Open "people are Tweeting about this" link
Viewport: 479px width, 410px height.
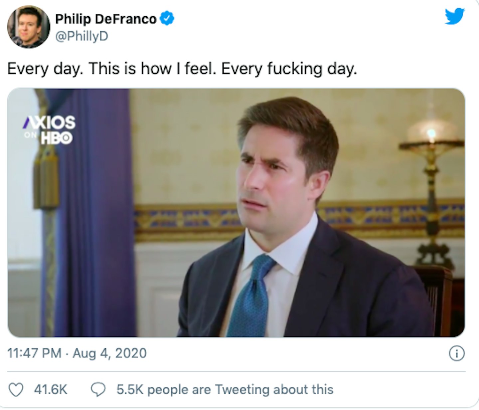point(240,389)
